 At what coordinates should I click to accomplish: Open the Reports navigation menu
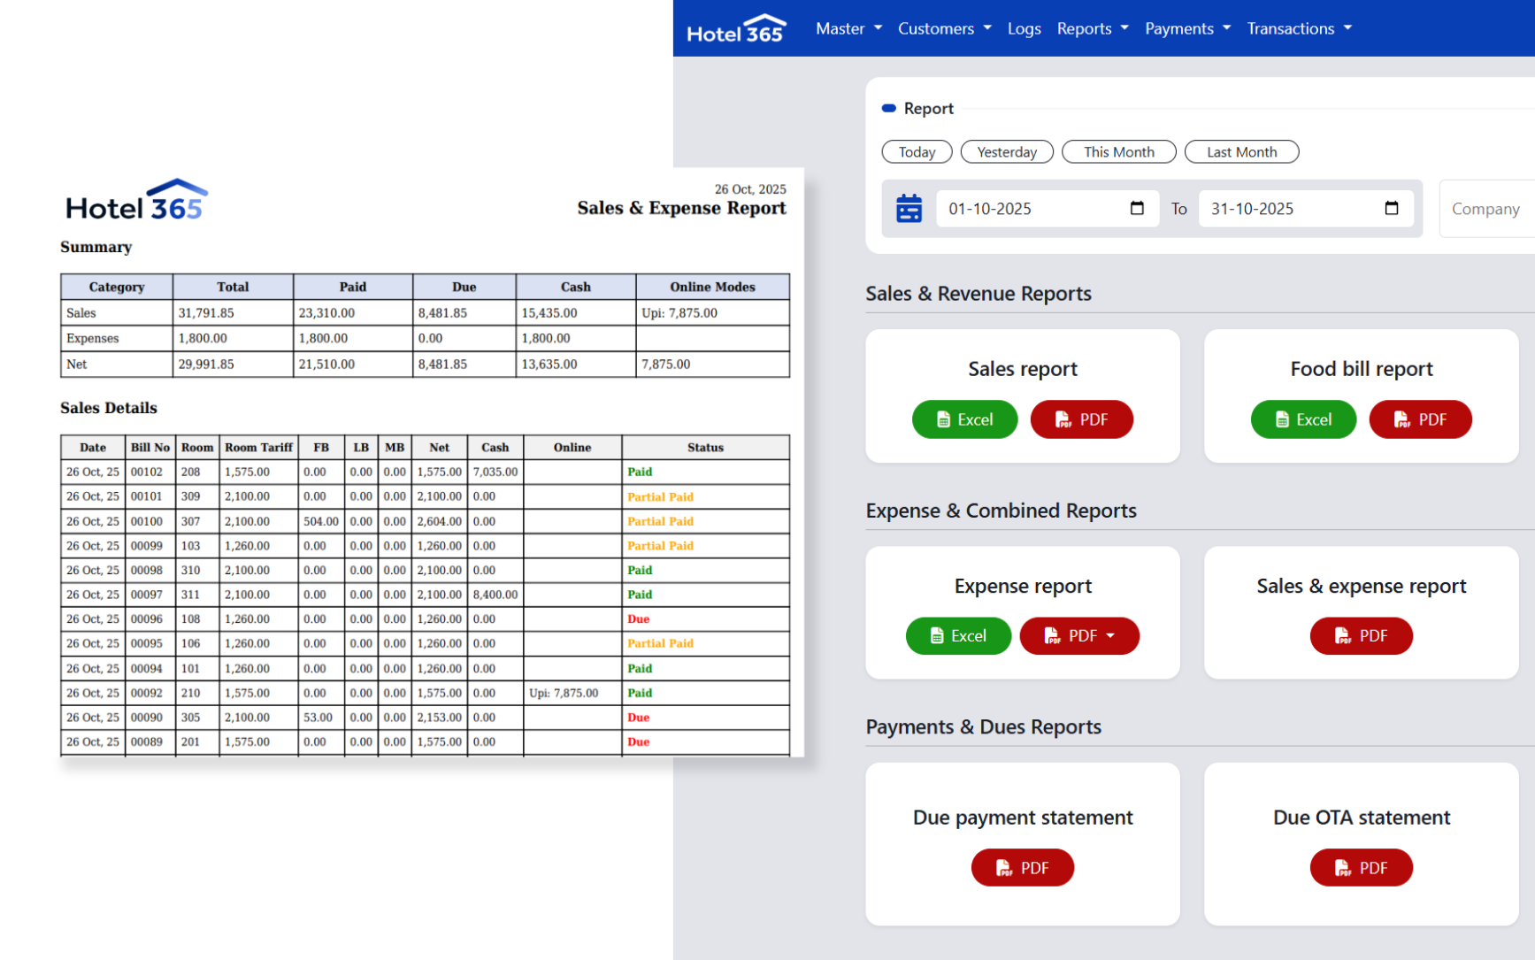1092,28
